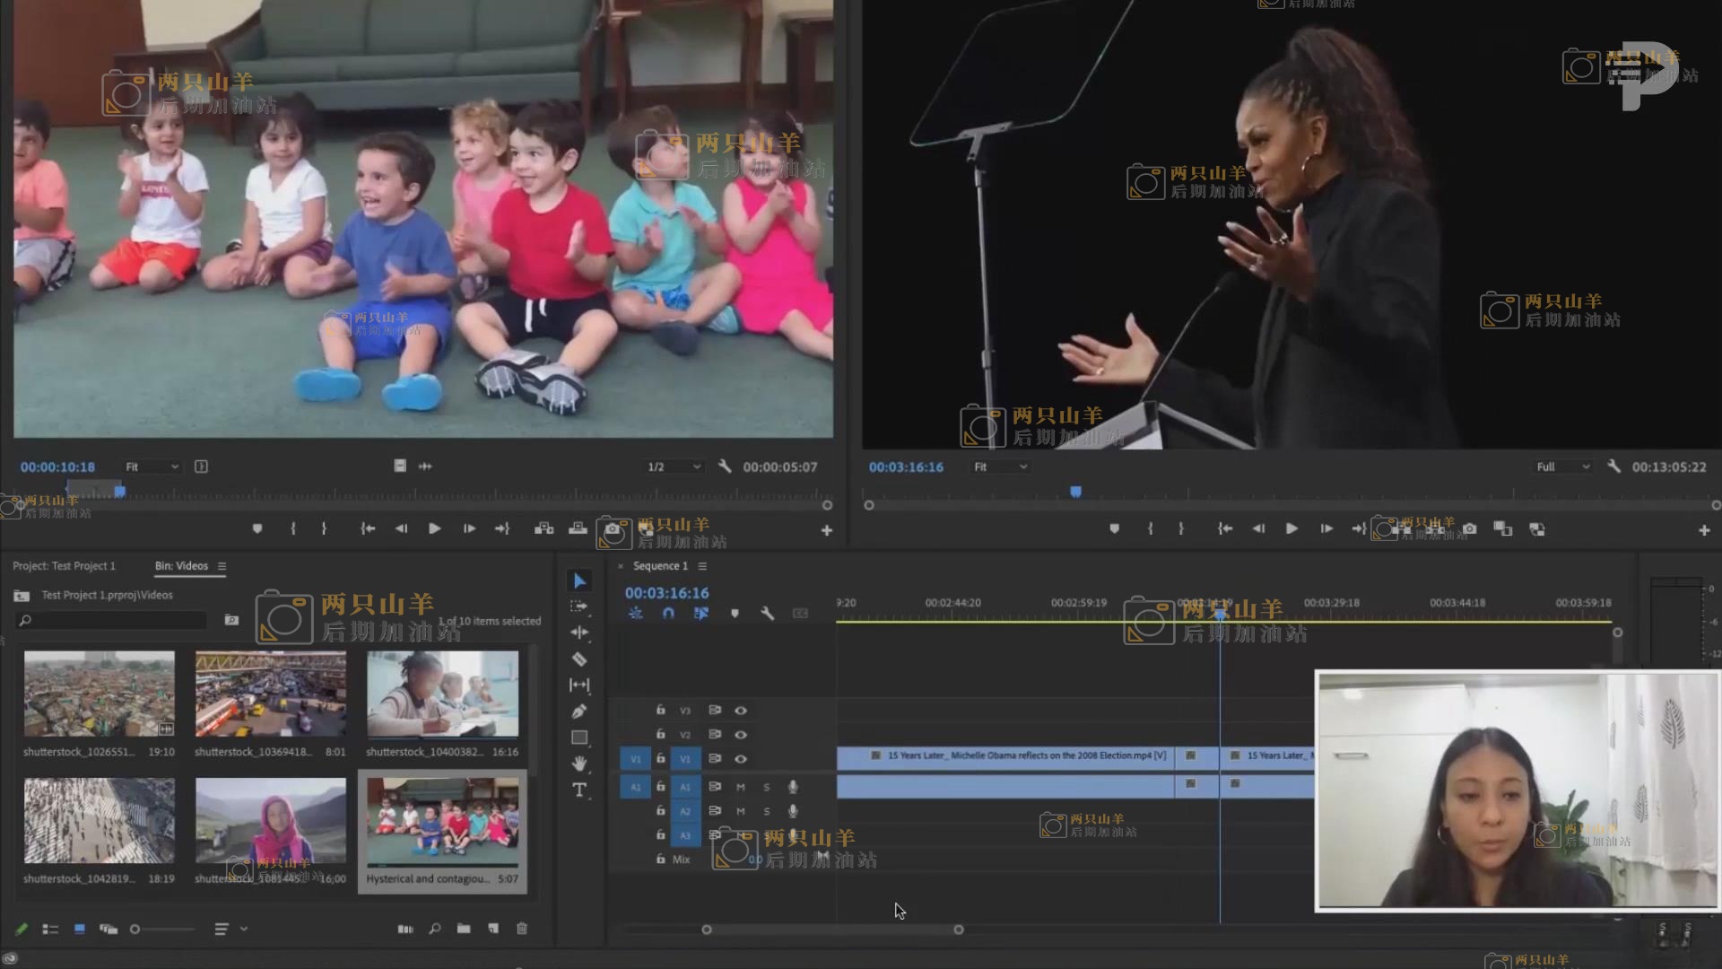The width and height of the screenshot is (1722, 969).
Task: Toggle V3 track visibility eye
Action: [x=741, y=711]
